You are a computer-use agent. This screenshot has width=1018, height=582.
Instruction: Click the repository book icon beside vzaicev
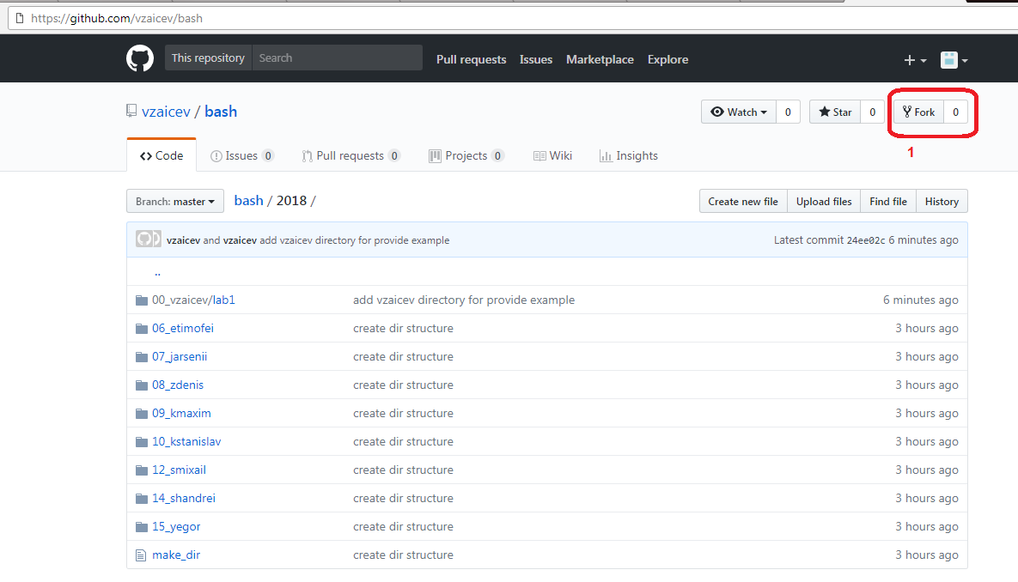(x=131, y=111)
